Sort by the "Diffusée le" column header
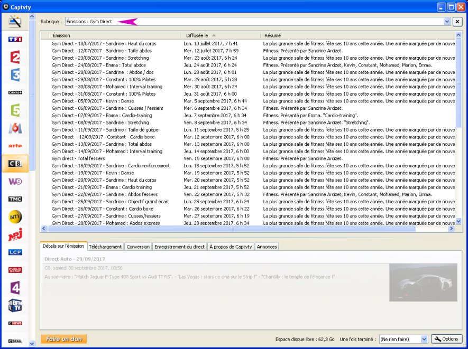Image resolution: width=468 pixels, height=349 pixels. [x=222, y=35]
